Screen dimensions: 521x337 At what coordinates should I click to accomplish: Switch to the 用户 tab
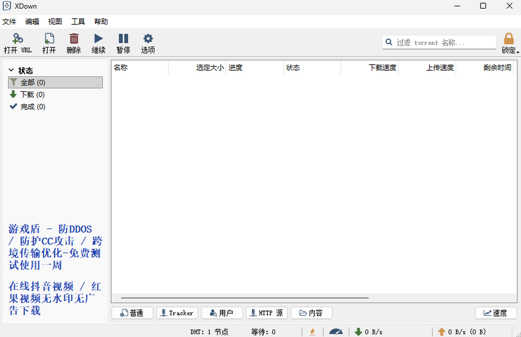point(222,313)
